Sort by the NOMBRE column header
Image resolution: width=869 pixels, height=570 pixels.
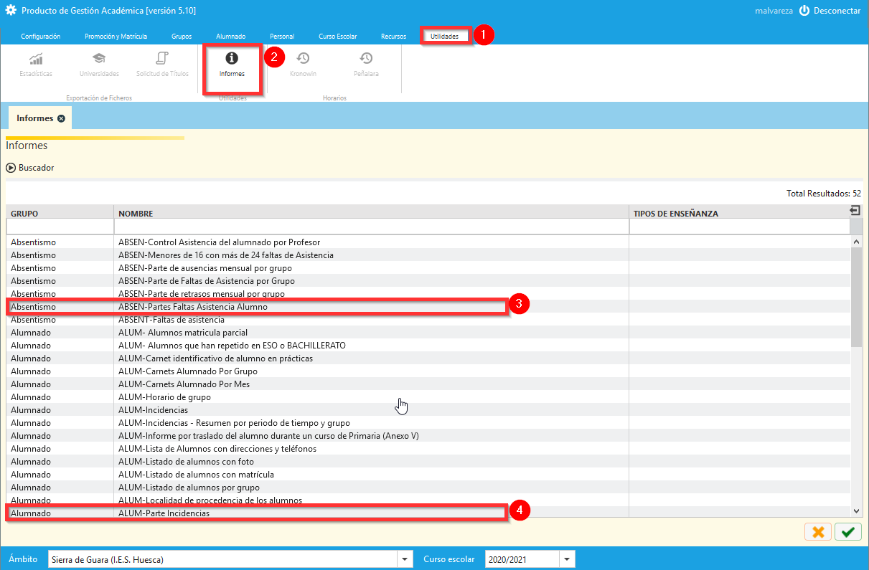click(371, 214)
